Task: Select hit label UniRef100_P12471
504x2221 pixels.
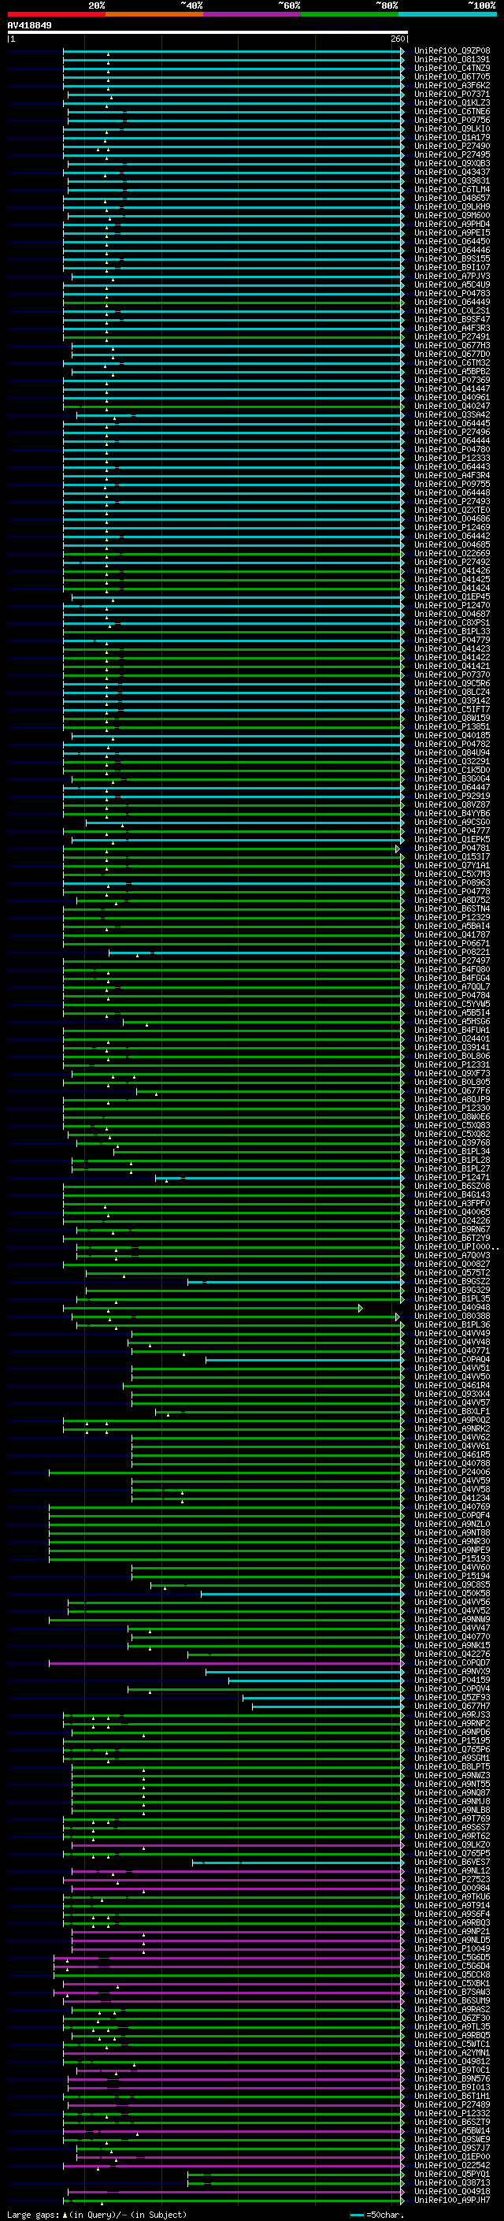Action: click(x=452, y=1178)
